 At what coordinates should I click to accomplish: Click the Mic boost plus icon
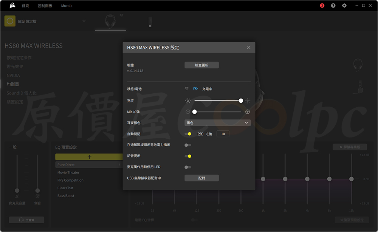pos(248,112)
